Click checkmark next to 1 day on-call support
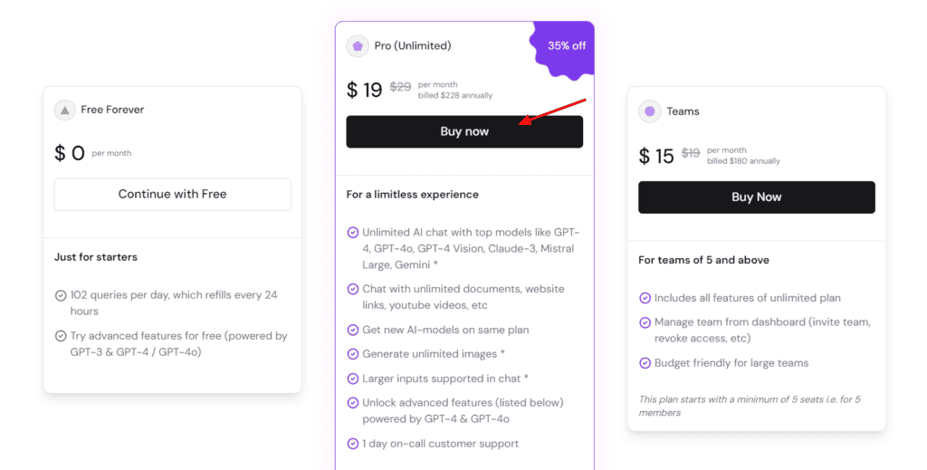The height and width of the screenshot is (470, 927). pyautogui.click(x=353, y=444)
